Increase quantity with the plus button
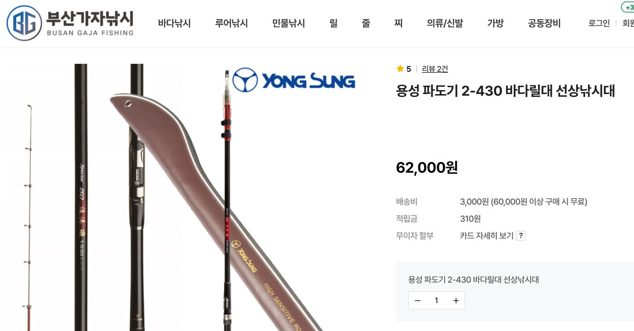This screenshot has height=331, width=634. pos(456,301)
